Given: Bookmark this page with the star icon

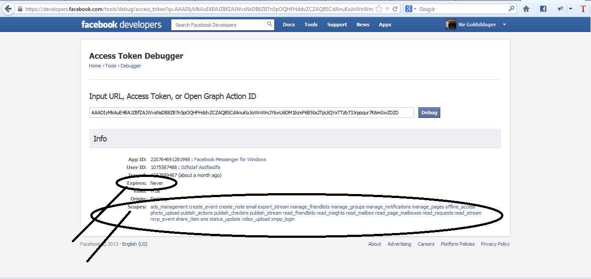Looking at the screenshot, I should point(379,9).
